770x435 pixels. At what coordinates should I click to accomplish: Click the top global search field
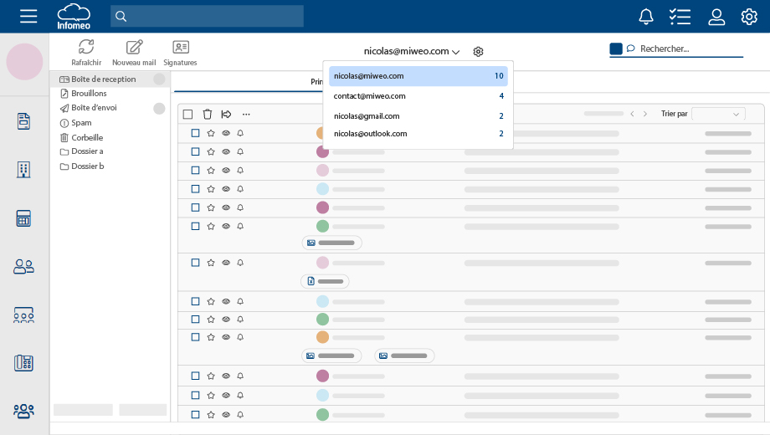[207, 16]
